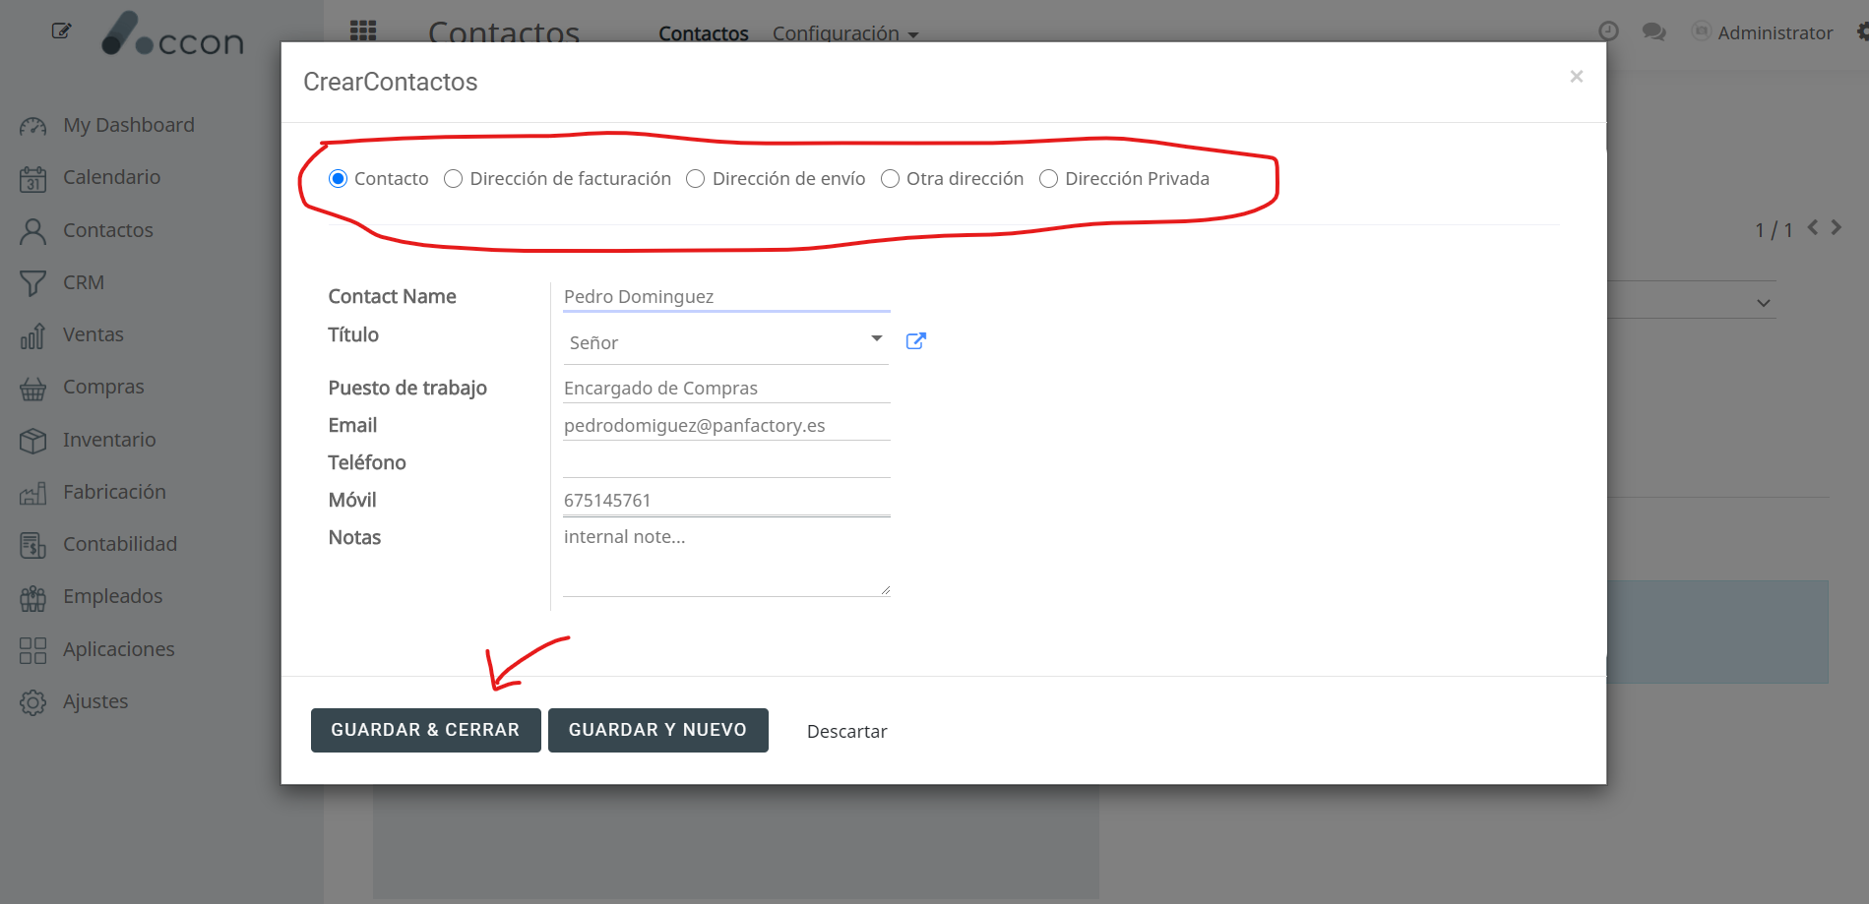Go to next record arrow
1869x904 pixels.
click(1837, 228)
